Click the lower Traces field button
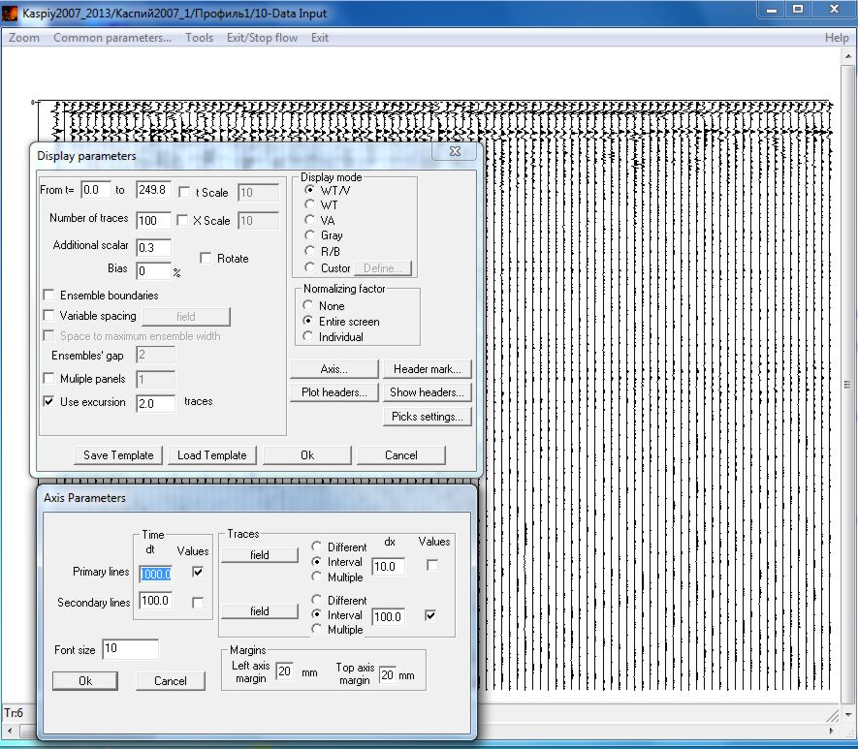Viewport: 858px width, 749px height. (260, 611)
